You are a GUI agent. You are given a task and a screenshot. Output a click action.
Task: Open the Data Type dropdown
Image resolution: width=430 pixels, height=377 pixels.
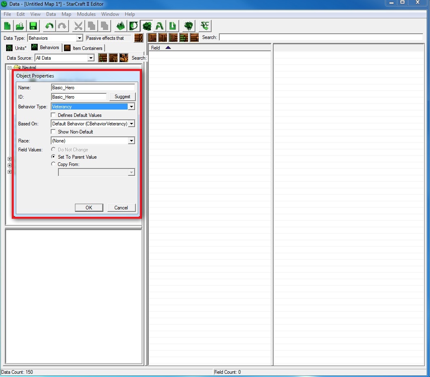(79, 38)
